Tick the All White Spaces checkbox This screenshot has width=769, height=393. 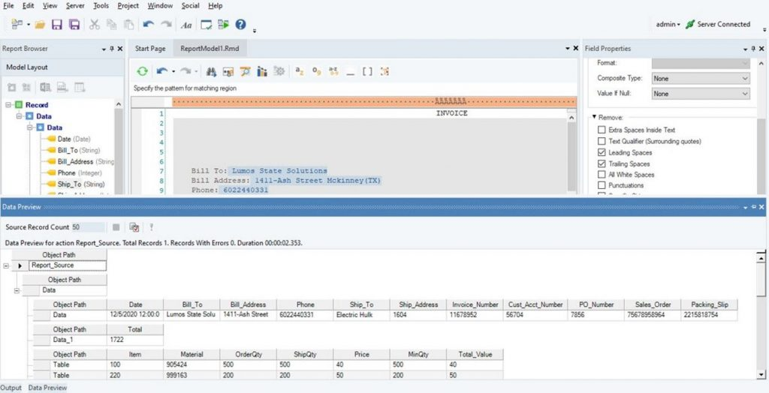(x=602, y=174)
